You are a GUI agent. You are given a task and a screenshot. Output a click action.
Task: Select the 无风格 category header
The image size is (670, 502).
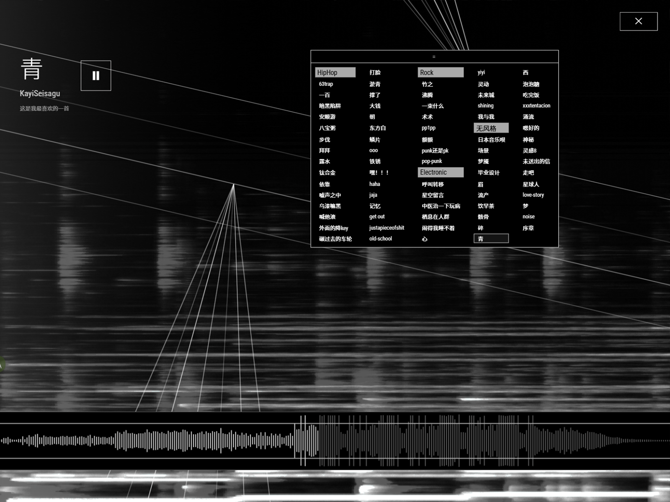[x=491, y=128]
